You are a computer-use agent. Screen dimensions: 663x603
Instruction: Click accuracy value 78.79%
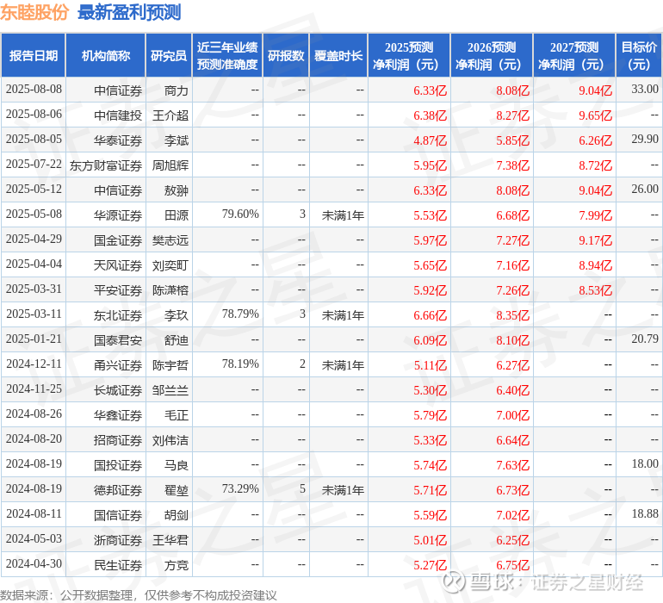pos(240,314)
